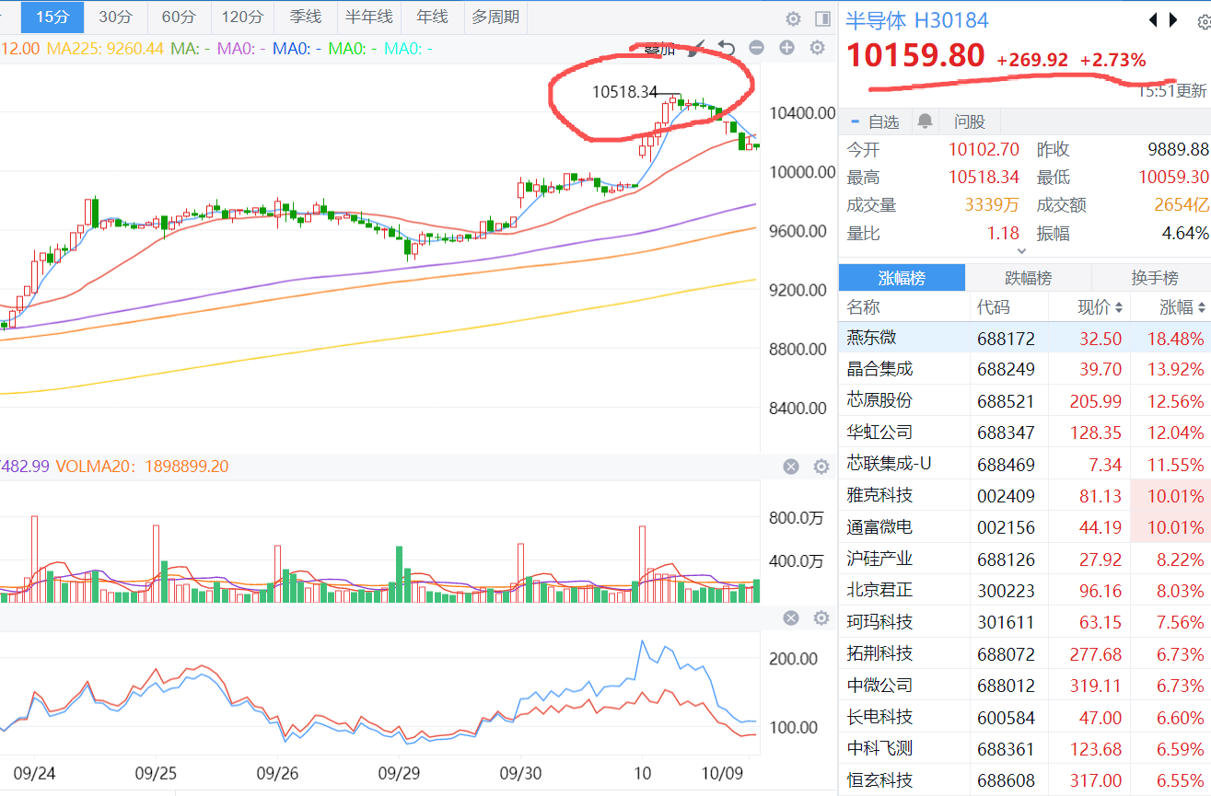This screenshot has width=1211, height=796.
Task: Click the price alert bell icon
Action: tap(925, 121)
